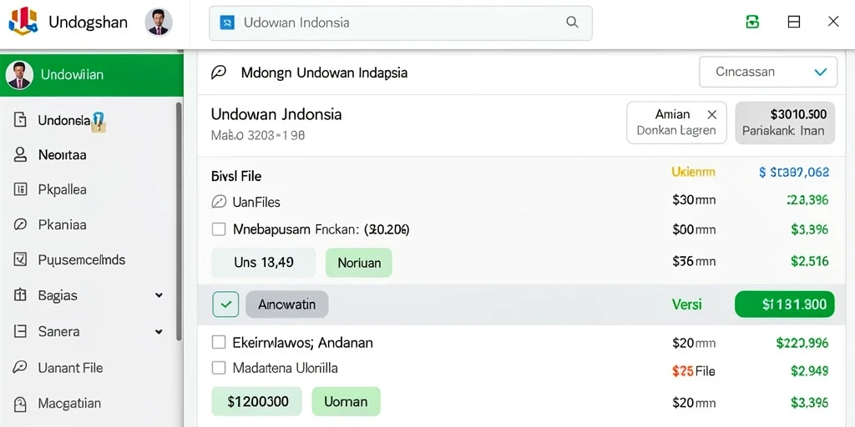855x427 pixels.
Task: Tick the Madaıtena Uloriilla checkbox
Action: pos(219,368)
